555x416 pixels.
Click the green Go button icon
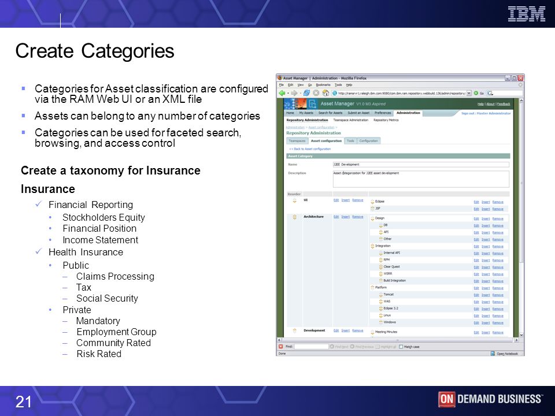[x=476, y=93]
